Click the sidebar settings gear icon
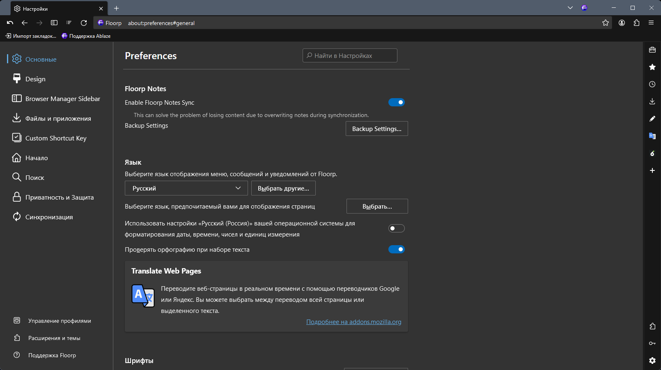 pos(652,361)
